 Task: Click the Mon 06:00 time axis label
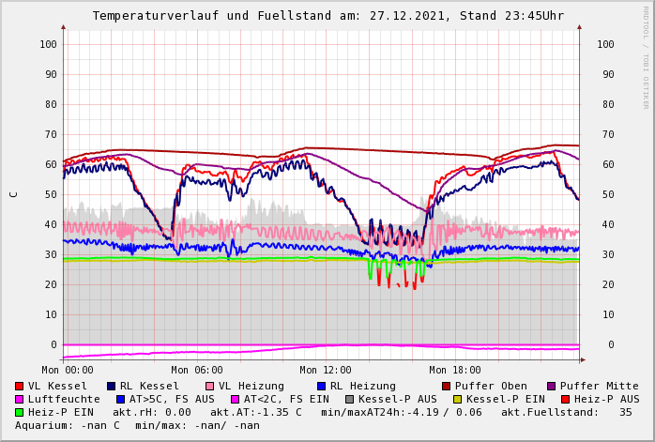[x=197, y=371]
